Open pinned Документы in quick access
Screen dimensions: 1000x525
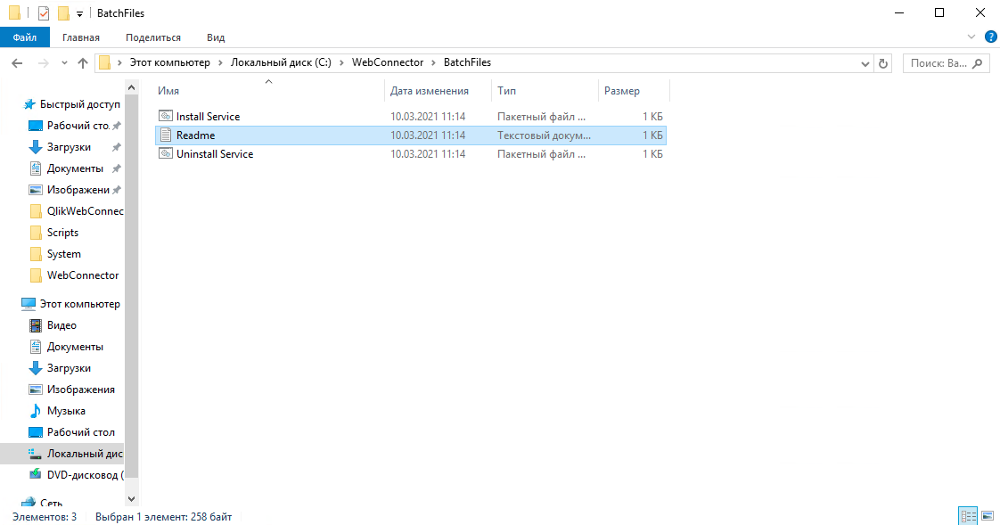click(75, 168)
